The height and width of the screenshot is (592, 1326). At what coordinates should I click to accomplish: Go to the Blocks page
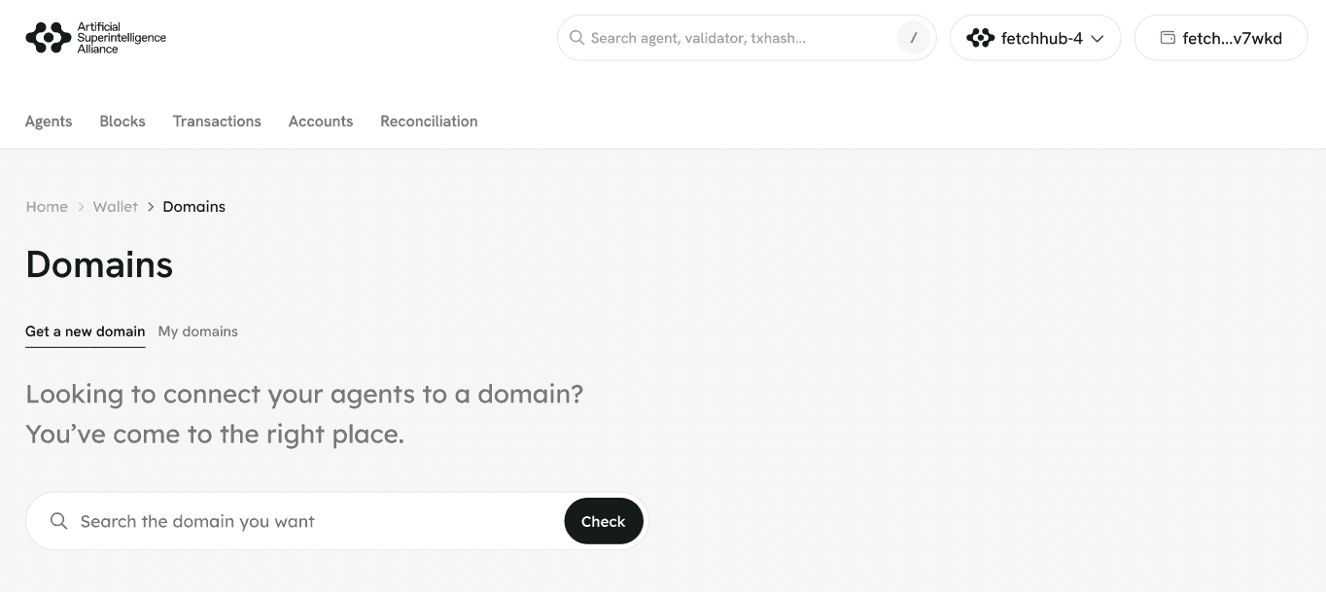pyautogui.click(x=122, y=122)
